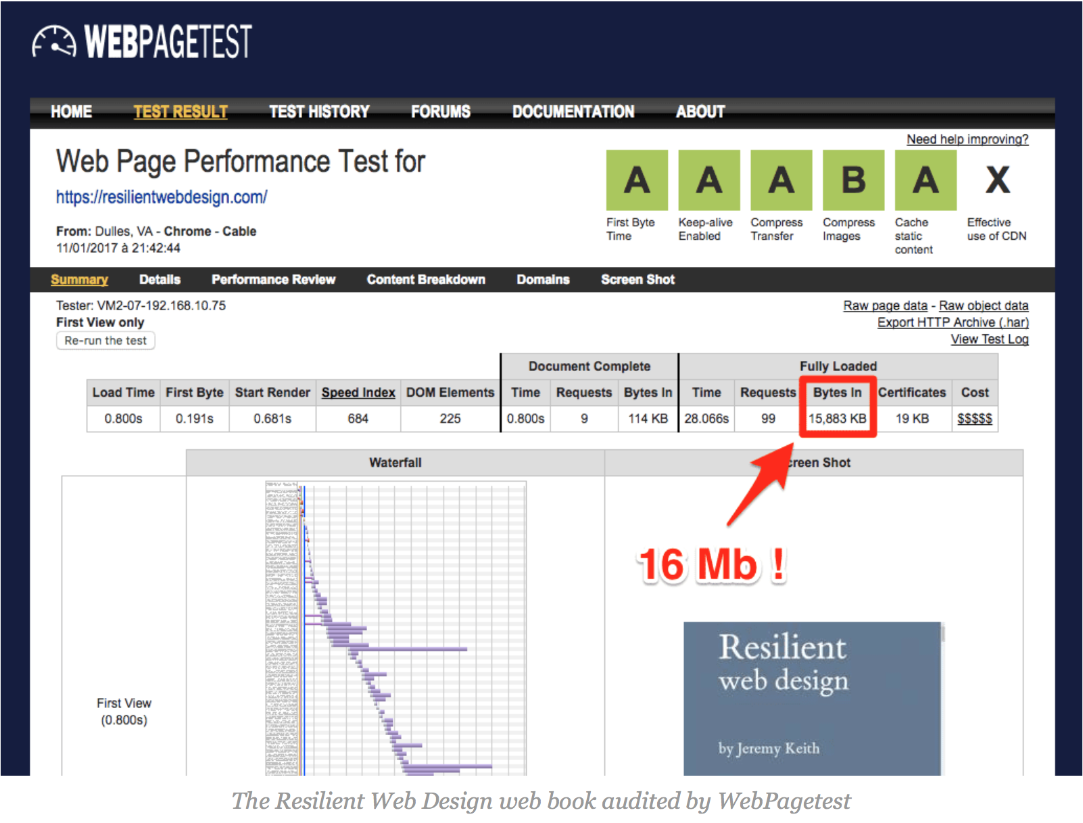Click the Effective use of CDN X grade
This screenshot has height=823, width=1083.
[998, 180]
